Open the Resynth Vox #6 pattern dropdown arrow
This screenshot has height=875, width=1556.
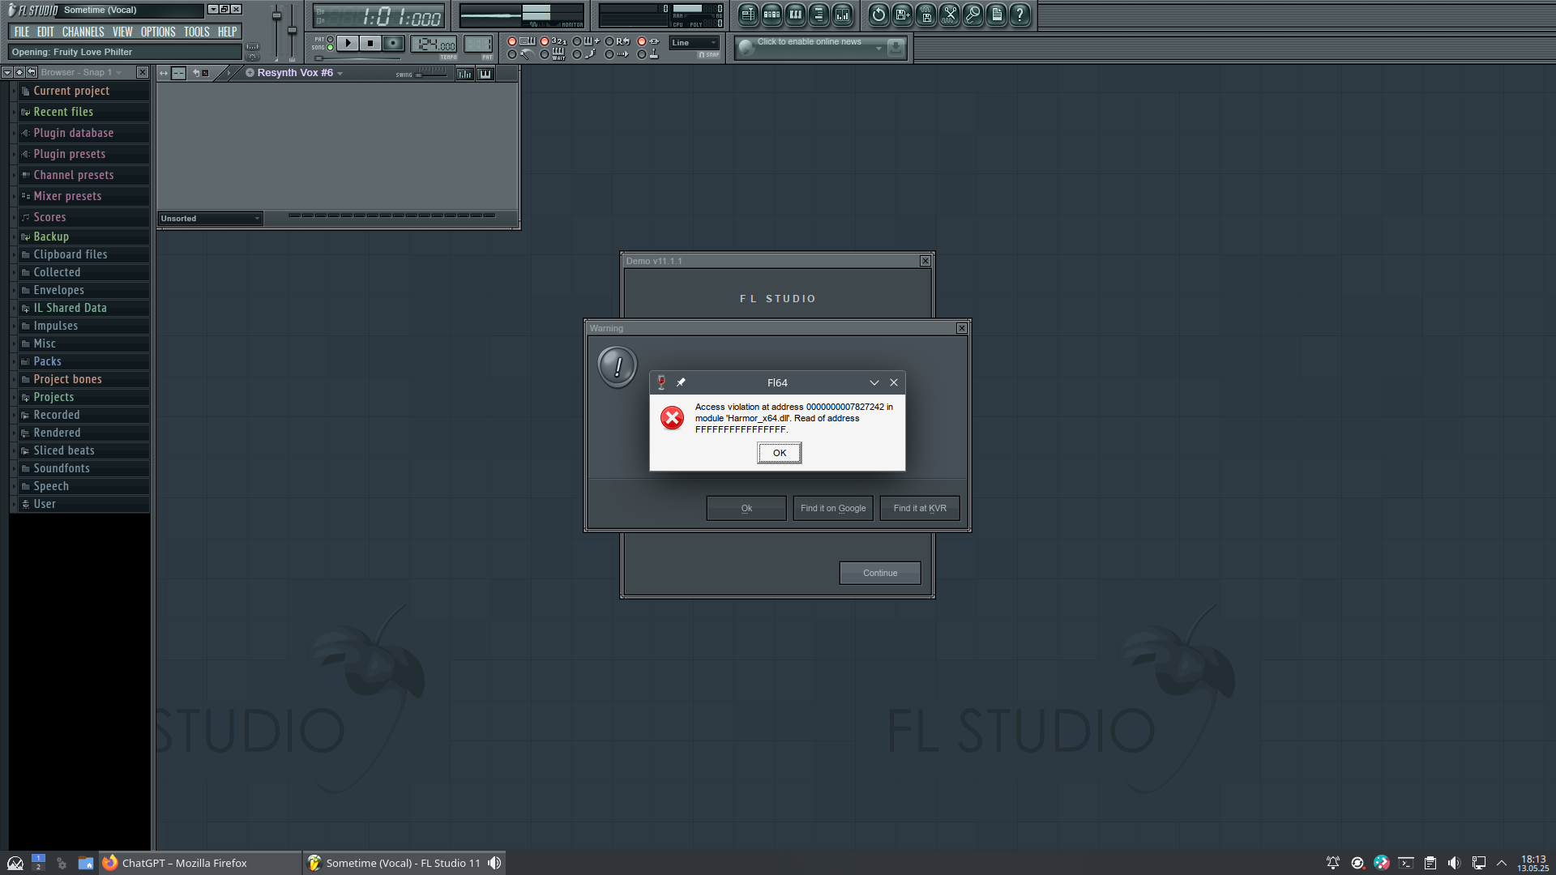340,74
